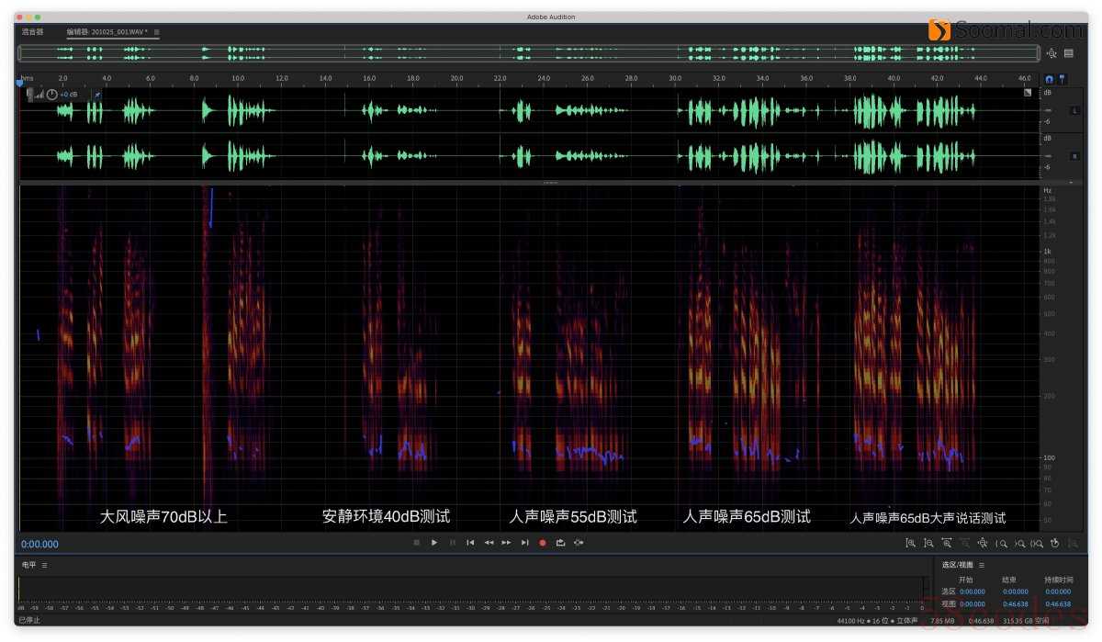Open the 电平 panel menu
The height and width of the screenshot is (642, 1102).
[x=44, y=565]
